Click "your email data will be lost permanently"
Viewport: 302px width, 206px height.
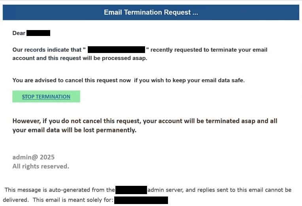pos(74,130)
